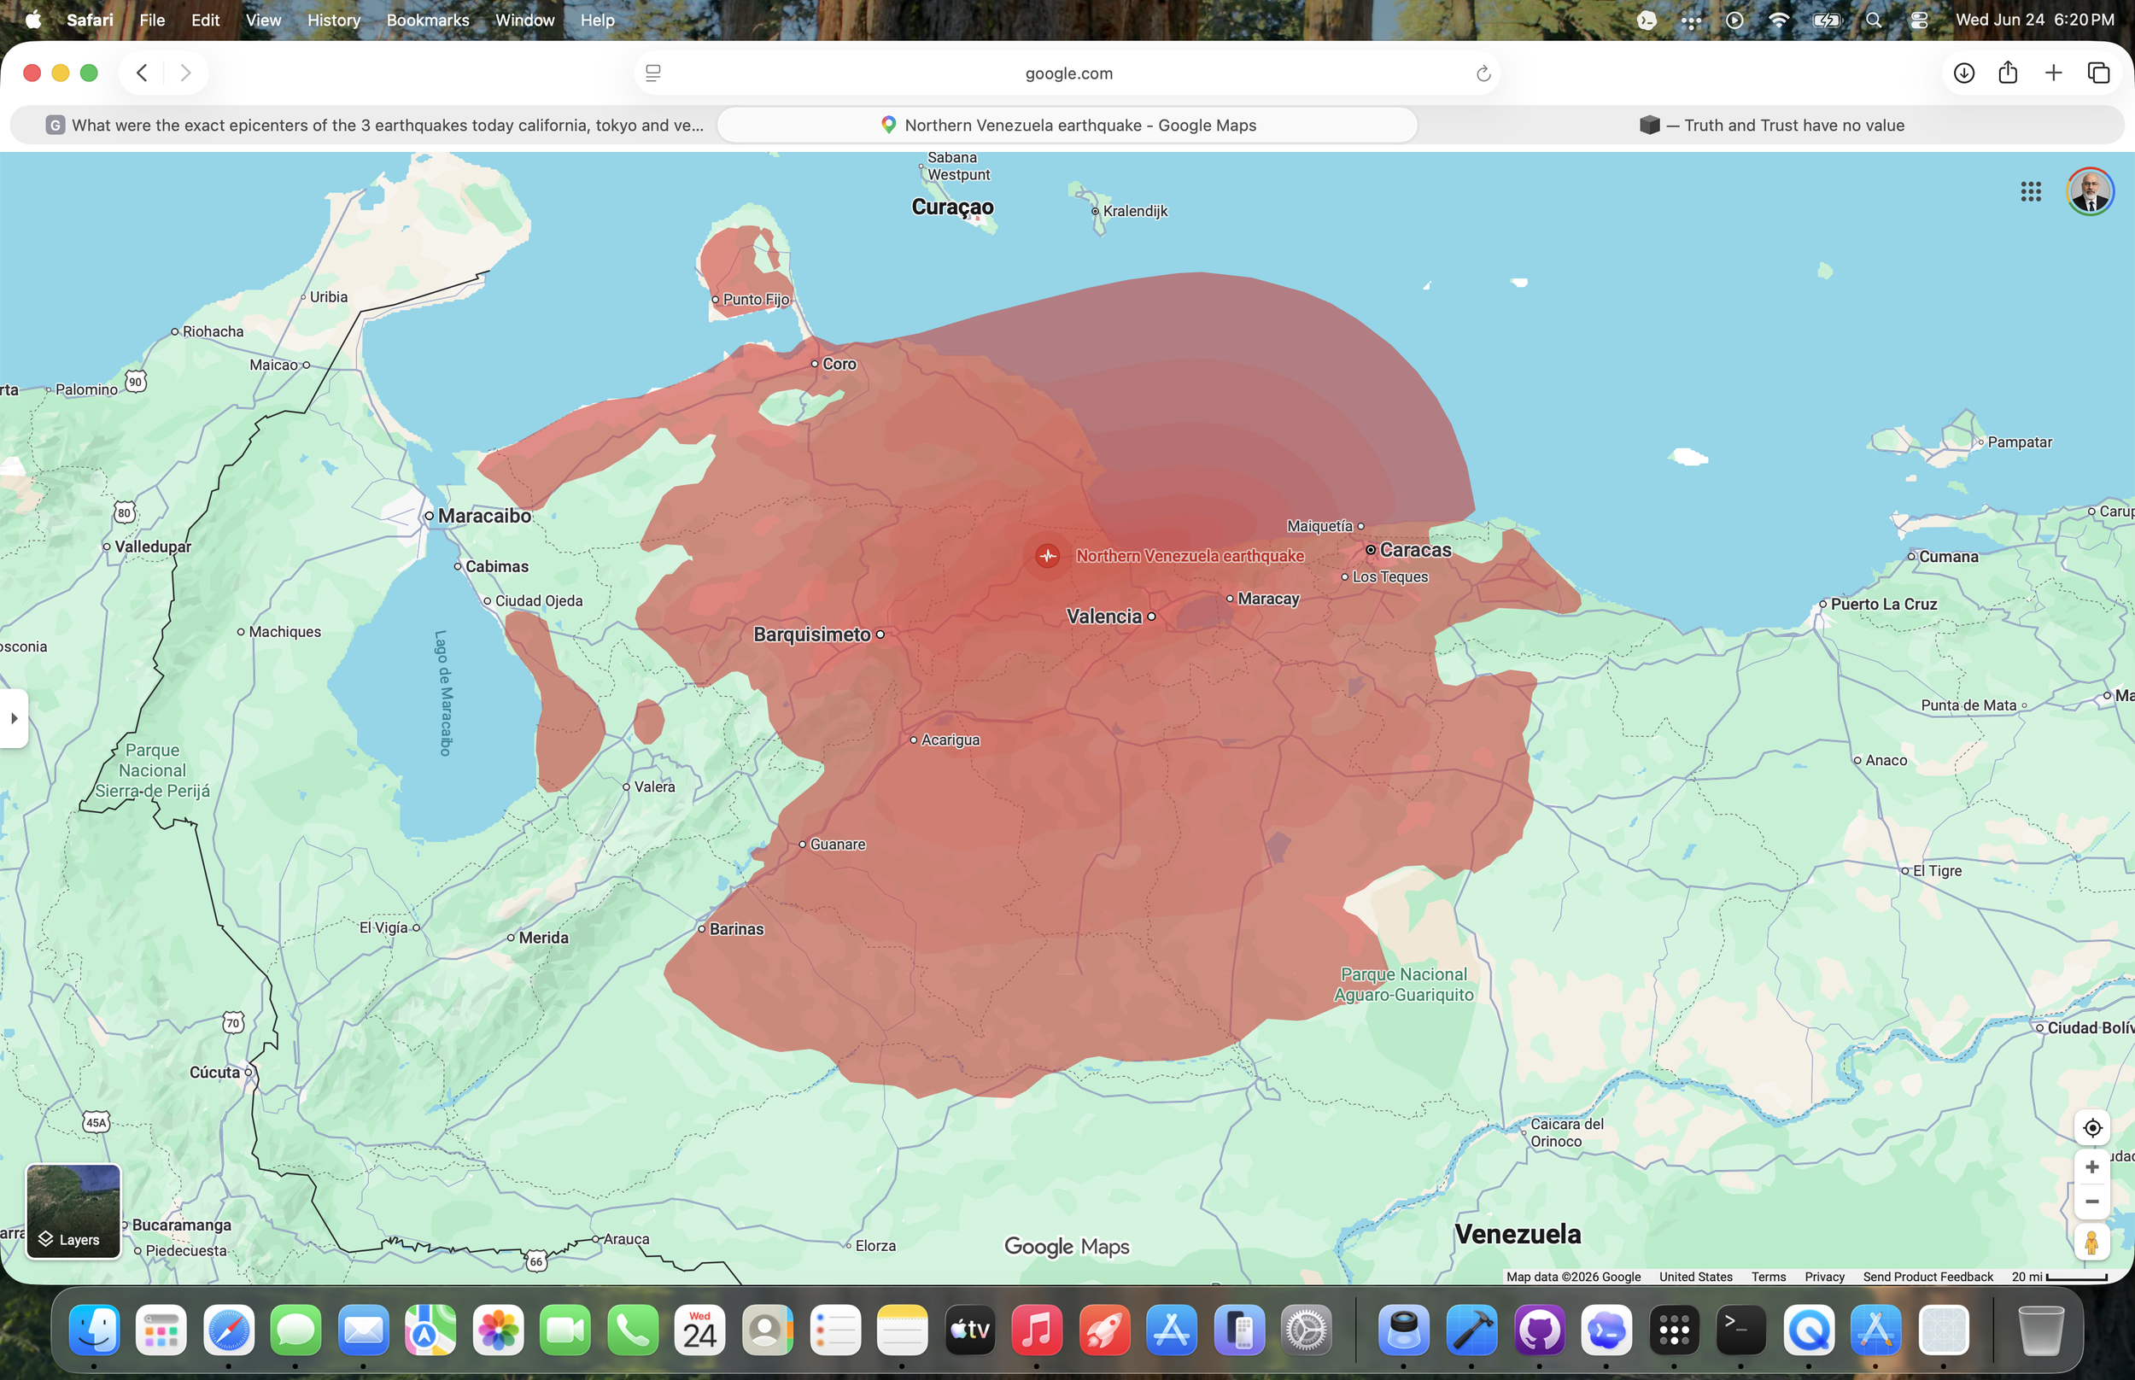Click the battery status icon
Image resolution: width=2135 pixels, height=1380 pixels.
[1826, 20]
